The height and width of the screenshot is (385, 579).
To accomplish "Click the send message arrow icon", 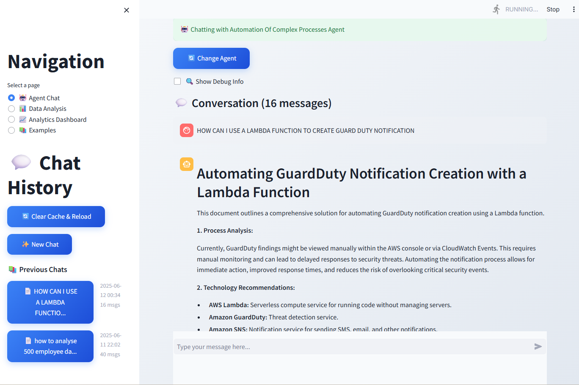I will click(x=538, y=346).
